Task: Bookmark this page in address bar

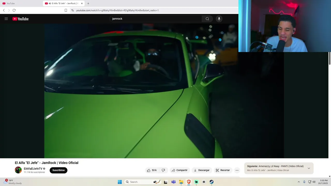Action: click(66, 10)
